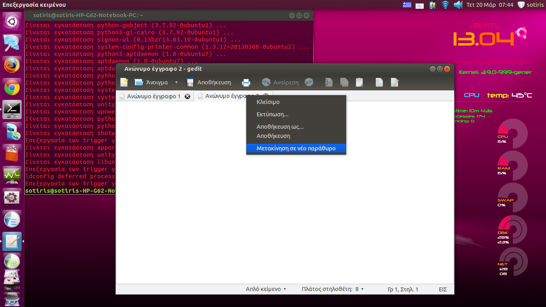Close the Ανώνυμο έγγραφο 1 tab
Screen dimensions: 546x307
click(x=187, y=96)
